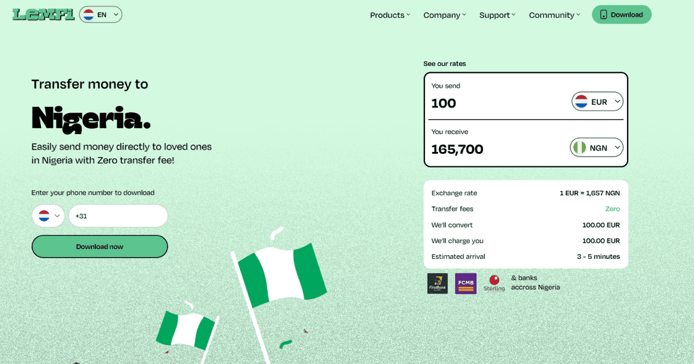This screenshot has height=364, width=694.
Task: Click the Nigeria flag beside NGN
Action: click(579, 148)
